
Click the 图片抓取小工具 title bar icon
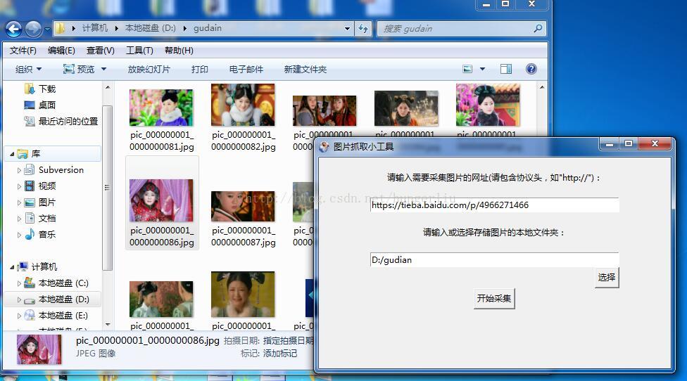click(x=324, y=147)
